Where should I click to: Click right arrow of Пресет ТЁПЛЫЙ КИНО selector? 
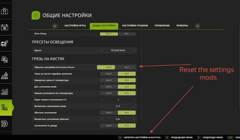[134, 50]
